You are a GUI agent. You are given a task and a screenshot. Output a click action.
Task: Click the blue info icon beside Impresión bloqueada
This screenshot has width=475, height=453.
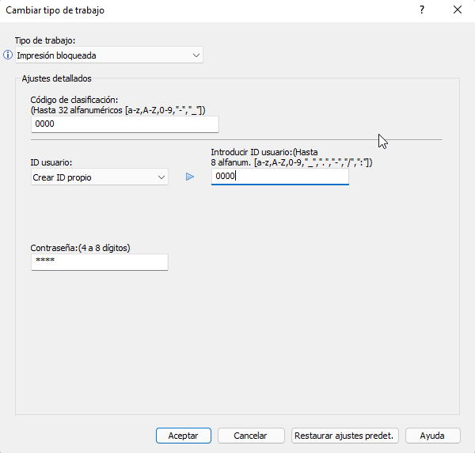click(8, 55)
